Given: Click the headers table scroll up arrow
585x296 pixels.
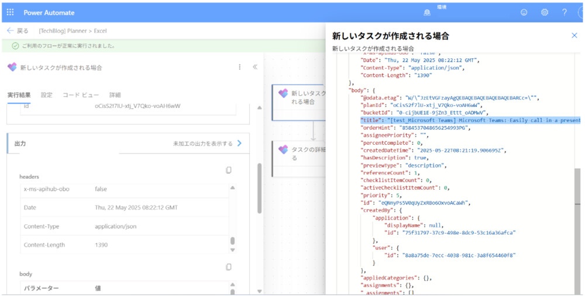Looking at the screenshot, I should click(233, 188).
